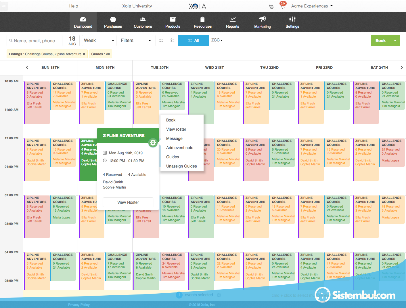
Task: Click the SAT 24TH column header
Action: pos(379,68)
